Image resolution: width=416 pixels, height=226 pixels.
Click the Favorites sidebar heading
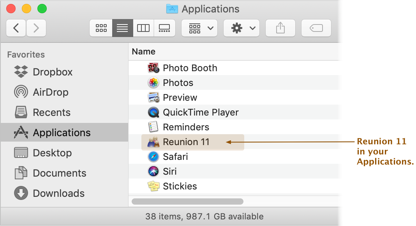(x=26, y=54)
